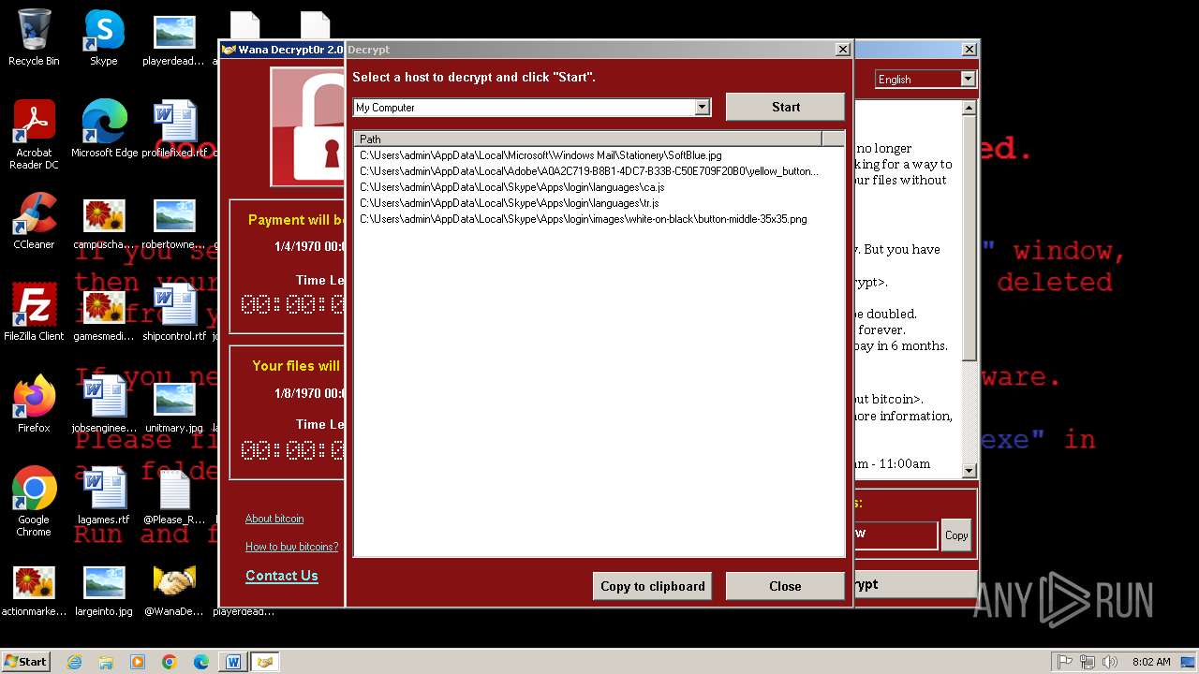Click scroll-up arrow in ransom note text
Screen dimensions: 1199x674
click(970, 109)
